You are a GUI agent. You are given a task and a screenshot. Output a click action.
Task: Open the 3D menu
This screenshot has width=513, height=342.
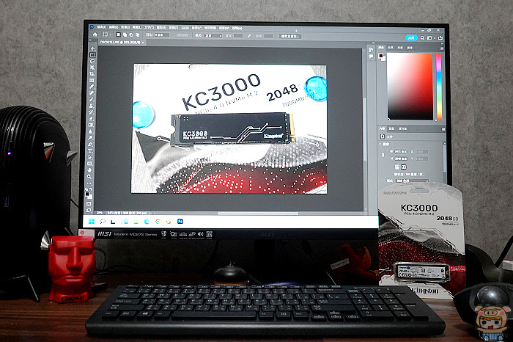185,27
